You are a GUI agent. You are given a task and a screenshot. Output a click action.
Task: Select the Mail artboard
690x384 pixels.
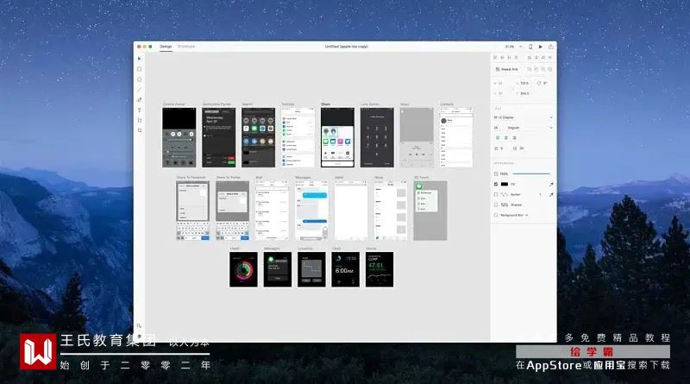pos(272,211)
